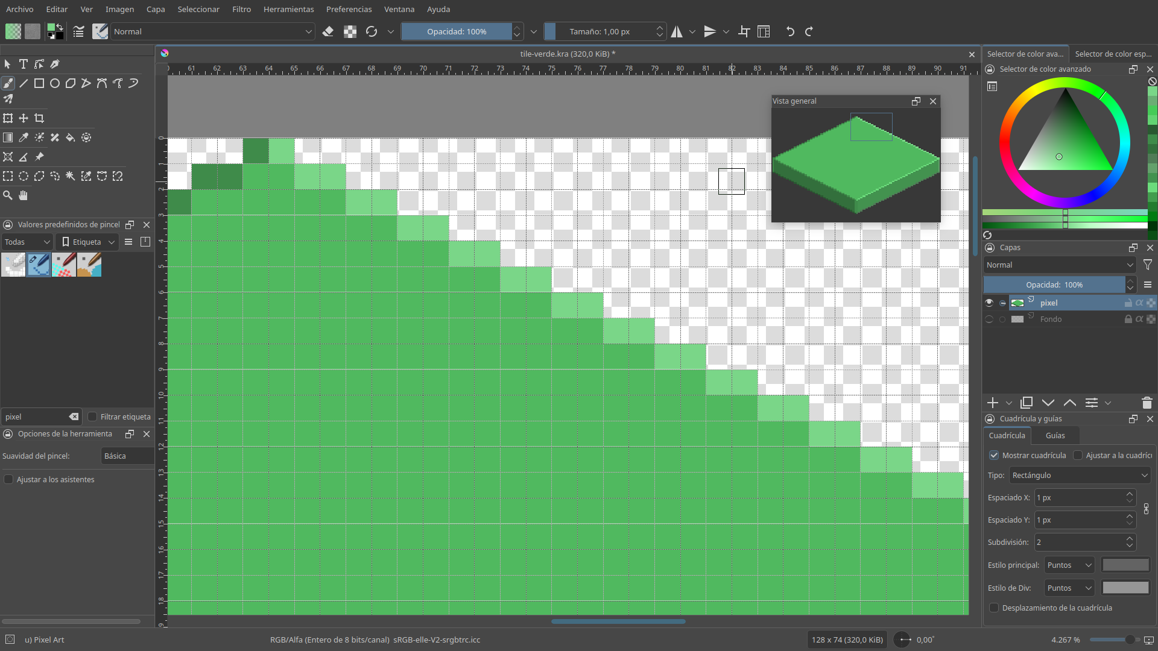Duplicate the current layer icon
The height and width of the screenshot is (651, 1158).
[x=1027, y=403]
